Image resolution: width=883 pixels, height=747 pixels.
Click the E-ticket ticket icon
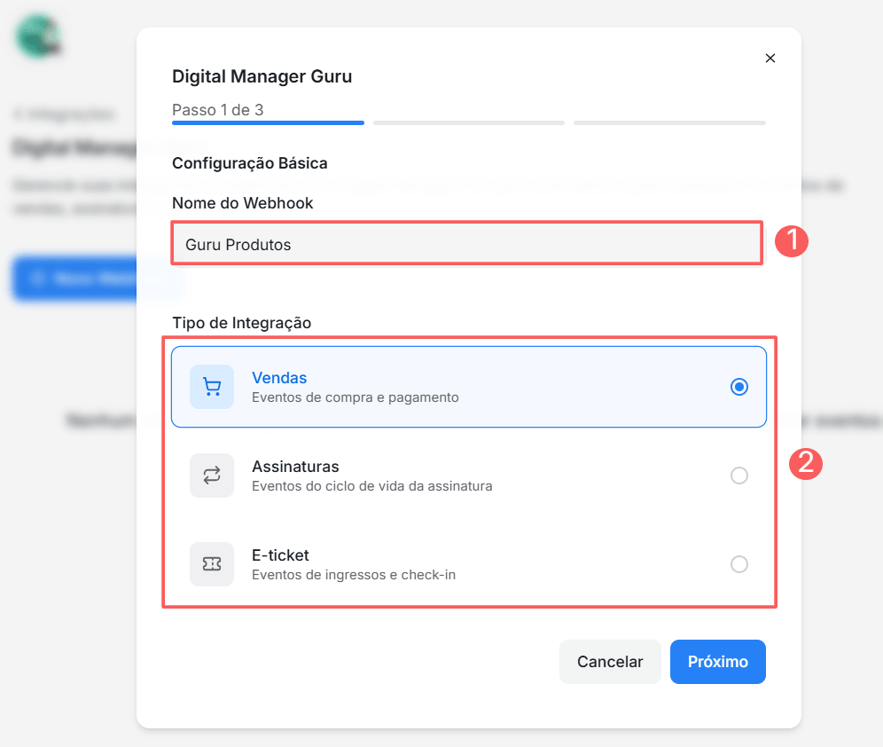click(x=212, y=564)
